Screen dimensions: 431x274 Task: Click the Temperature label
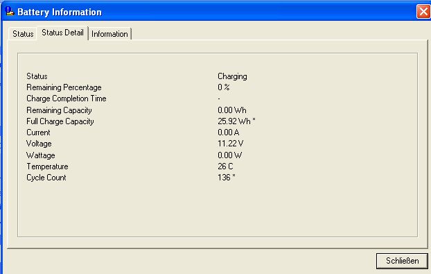click(47, 166)
